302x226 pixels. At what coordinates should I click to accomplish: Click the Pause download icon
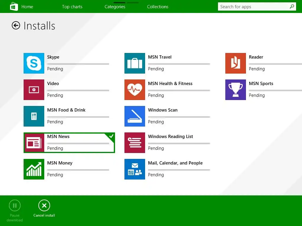[15, 205]
